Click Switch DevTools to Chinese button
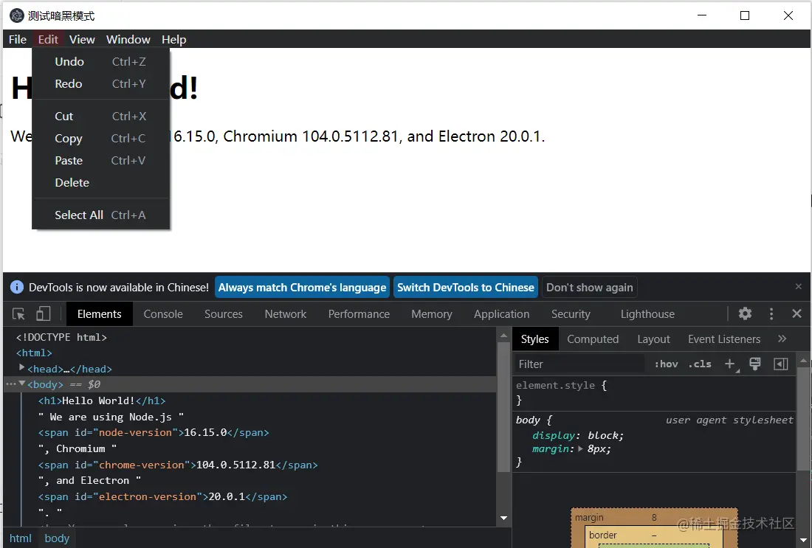 tap(466, 287)
